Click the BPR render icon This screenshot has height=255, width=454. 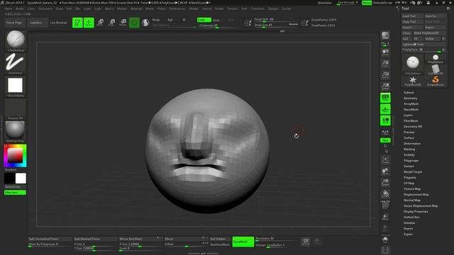[x=385, y=35]
